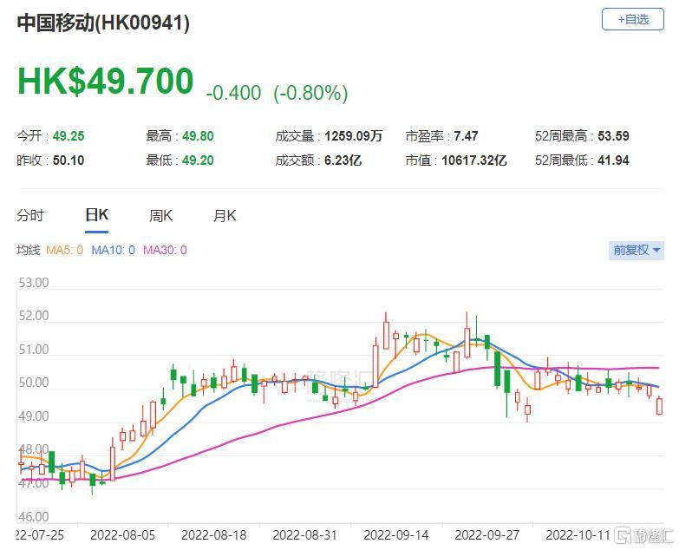679x550 pixels.
Task: Click the 成交量 value 1259.09万
Action: click(353, 136)
